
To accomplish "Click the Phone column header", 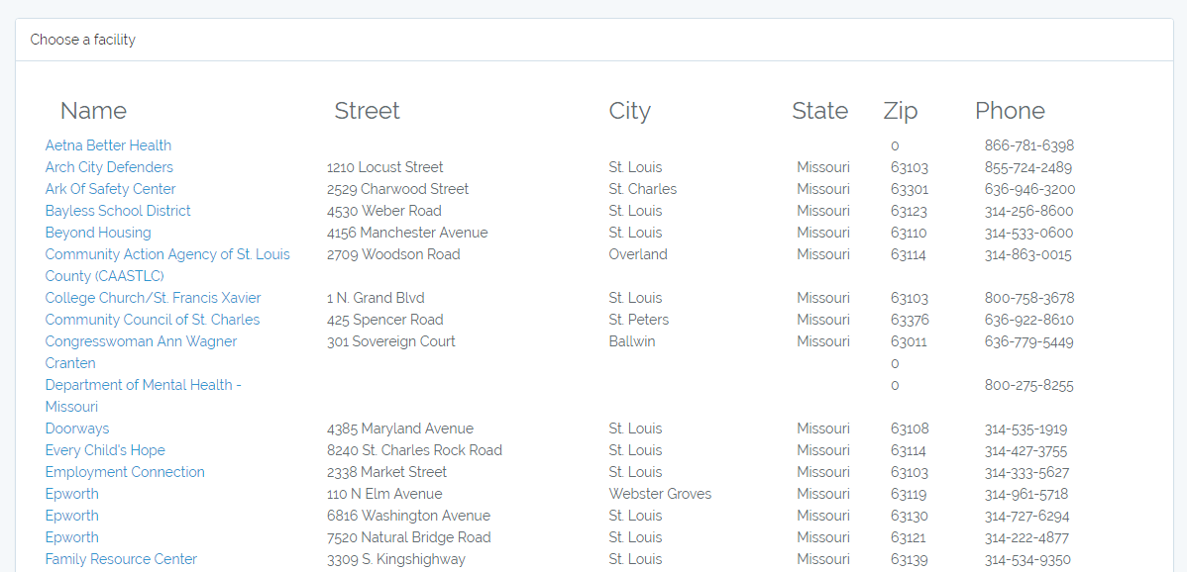I will click(1010, 111).
